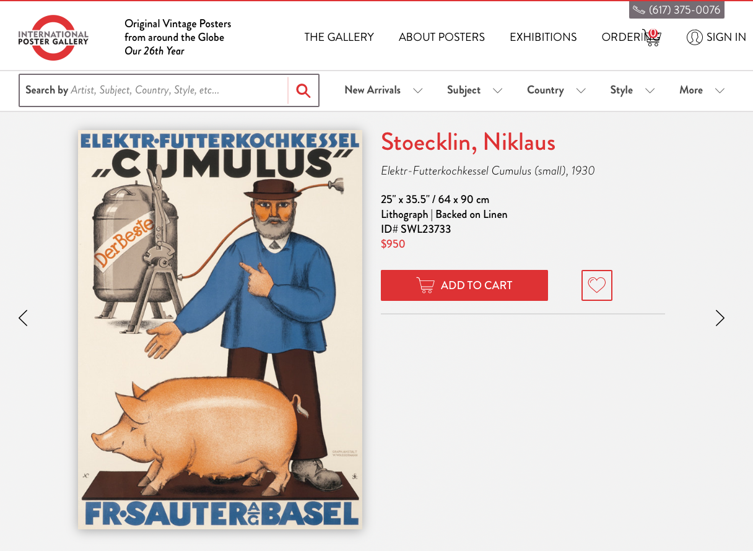
Task: Toggle the heart favorite button
Action: pos(597,285)
